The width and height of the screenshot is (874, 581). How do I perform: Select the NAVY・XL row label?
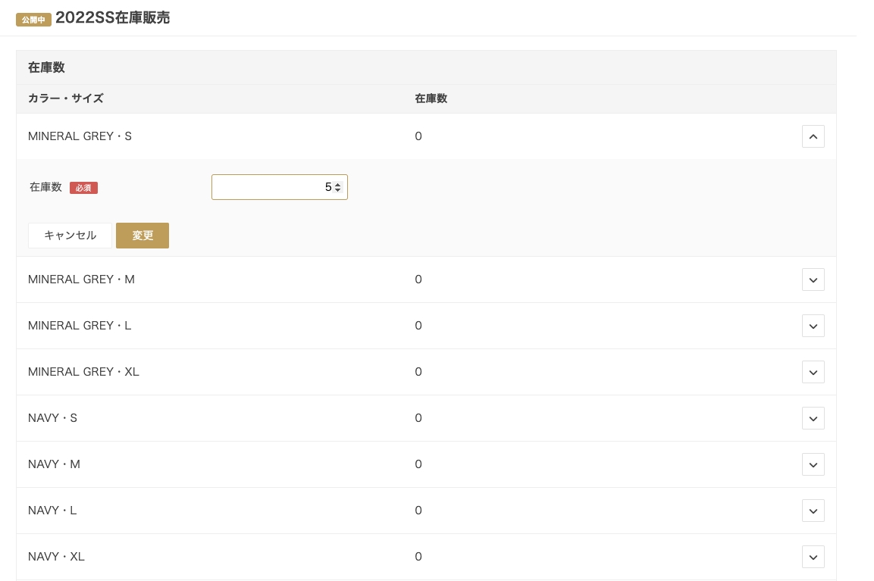pos(56,557)
